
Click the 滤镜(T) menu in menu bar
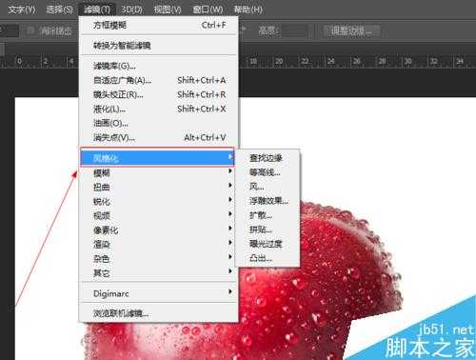pos(97,10)
